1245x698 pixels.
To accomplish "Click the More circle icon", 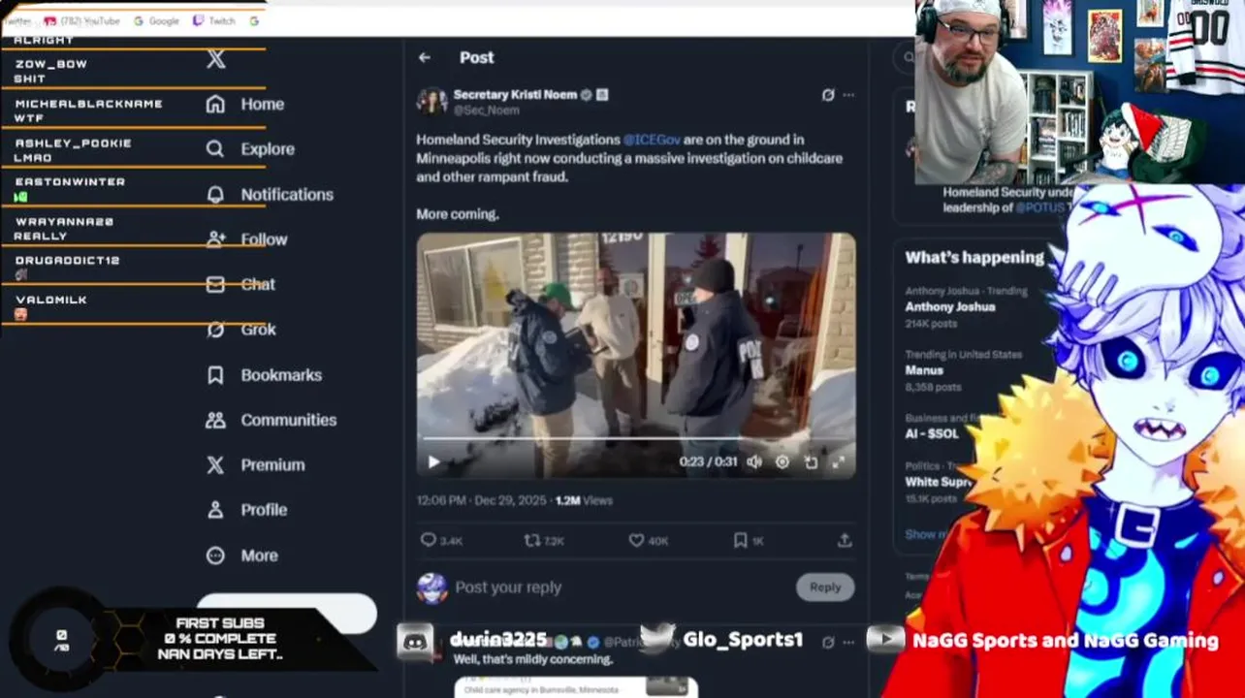I will tap(215, 555).
